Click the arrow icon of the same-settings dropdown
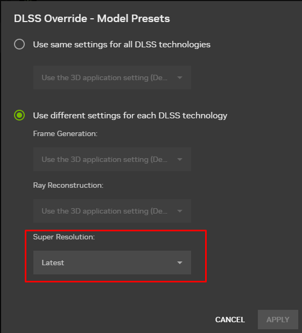Viewport: 302px width, 333px height. [180, 77]
